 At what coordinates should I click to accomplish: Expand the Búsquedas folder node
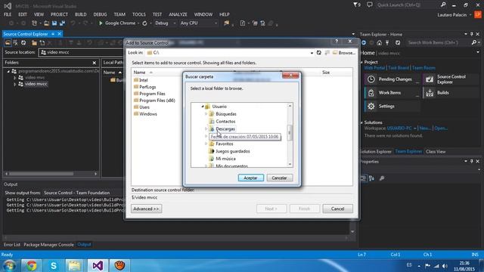pyautogui.click(x=206, y=114)
